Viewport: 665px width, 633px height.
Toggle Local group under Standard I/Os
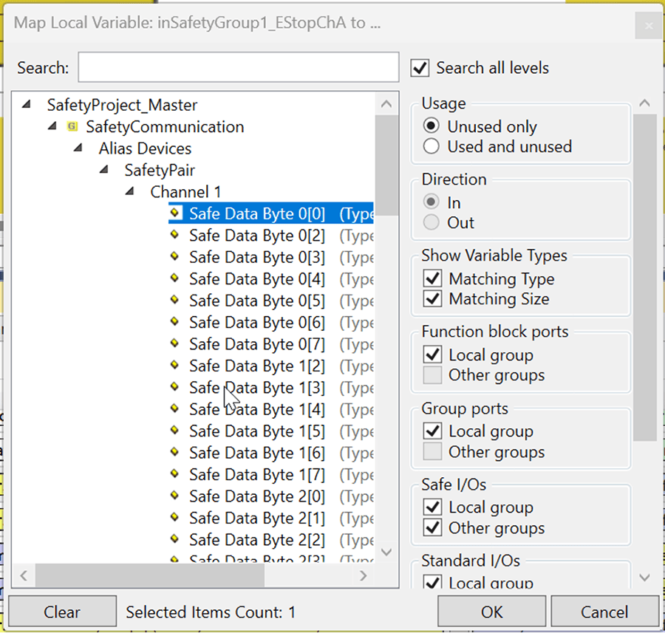point(432,582)
